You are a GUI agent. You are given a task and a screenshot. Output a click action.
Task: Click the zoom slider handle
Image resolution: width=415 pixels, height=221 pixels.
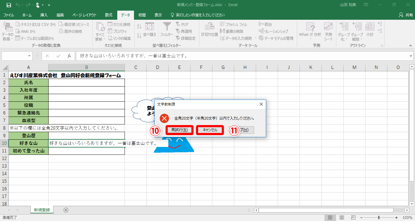(379, 217)
